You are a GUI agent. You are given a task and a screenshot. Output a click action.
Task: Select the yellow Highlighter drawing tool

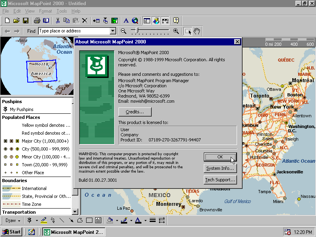[x=44, y=220]
